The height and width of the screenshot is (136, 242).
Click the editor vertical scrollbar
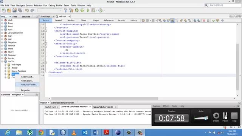point(237,67)
